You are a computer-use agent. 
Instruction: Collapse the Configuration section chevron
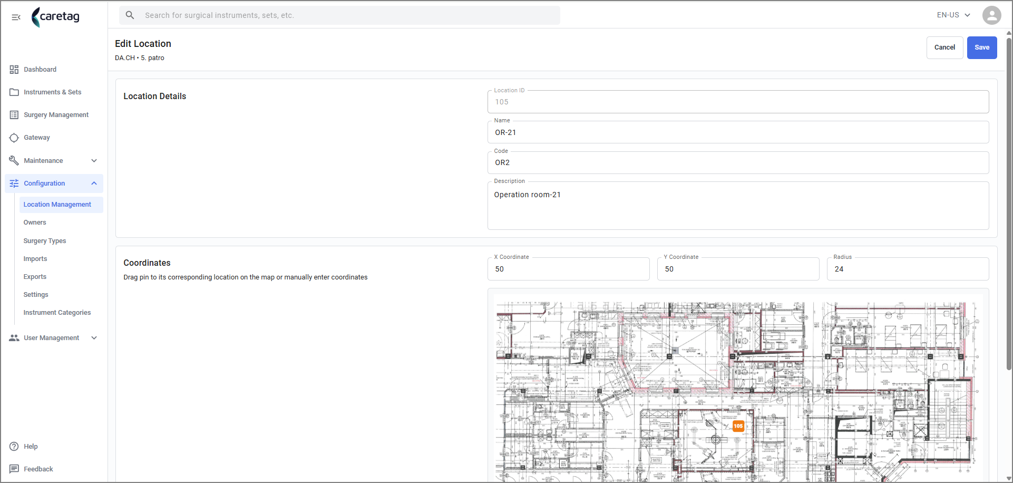[x=94, y=183]
